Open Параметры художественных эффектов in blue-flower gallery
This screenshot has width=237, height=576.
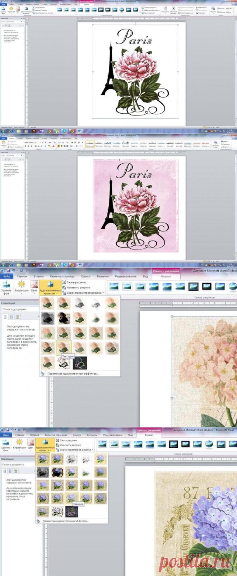click(x=65, y=521)
